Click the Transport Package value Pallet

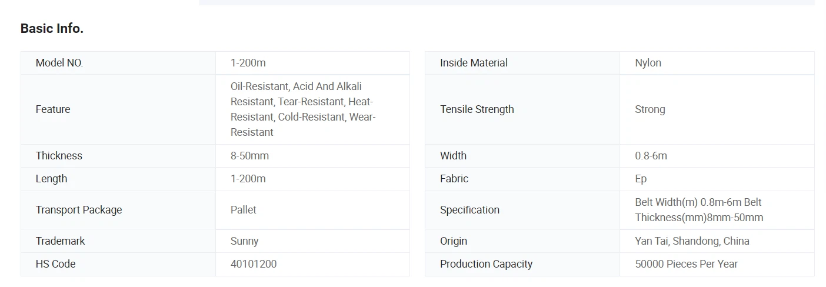coord(244,210)
